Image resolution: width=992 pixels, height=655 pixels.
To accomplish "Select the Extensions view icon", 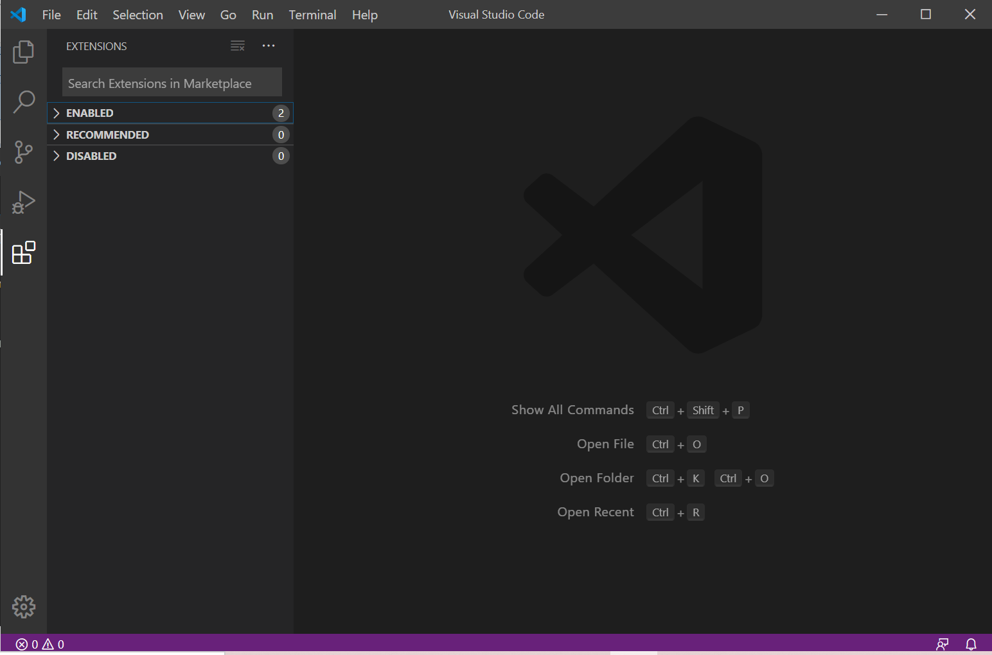I will [x=24, y=252].
